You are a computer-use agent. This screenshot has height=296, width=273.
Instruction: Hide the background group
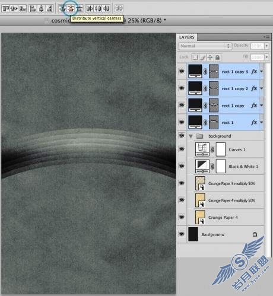coord(182,136)
